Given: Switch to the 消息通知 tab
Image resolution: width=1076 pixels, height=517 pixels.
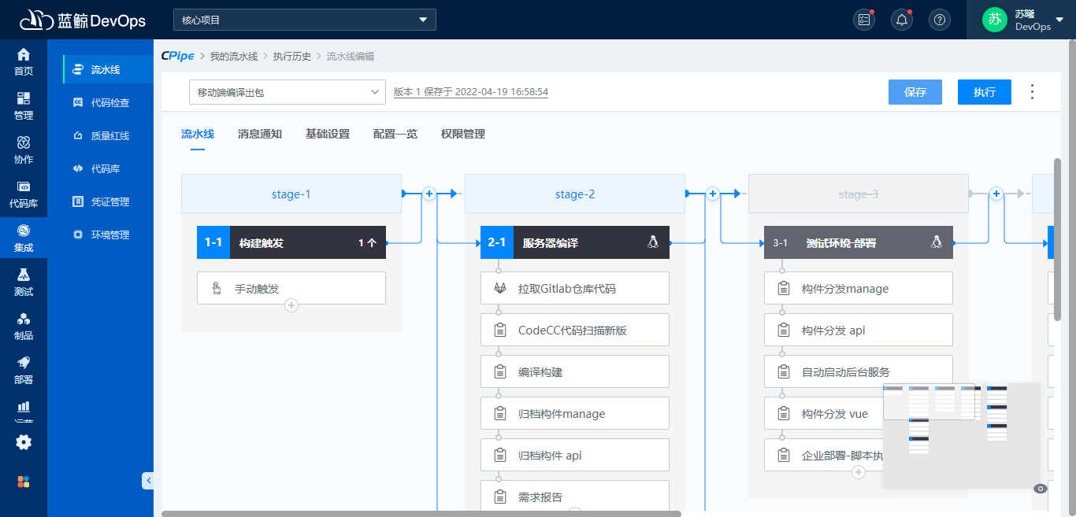Looking at the screenshot, I should (x=259, y=134).
